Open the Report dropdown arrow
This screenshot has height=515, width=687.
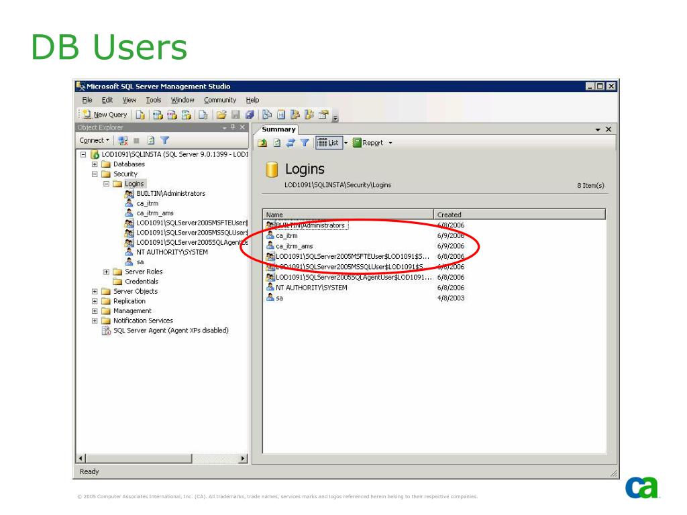pyautogui.click(x=390, y=144)
